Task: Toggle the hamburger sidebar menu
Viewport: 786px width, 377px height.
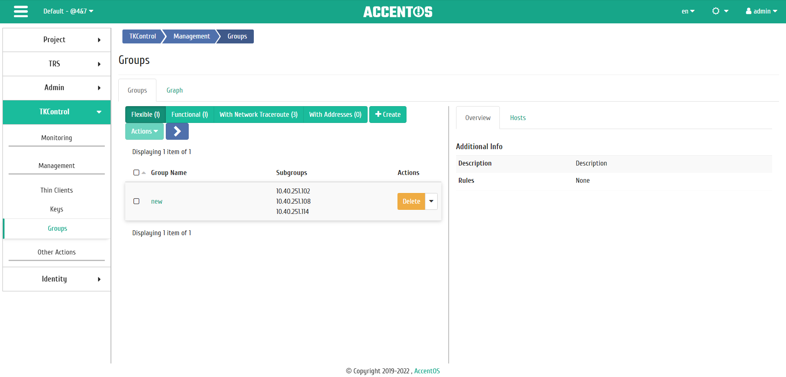Action: (21, 11)
